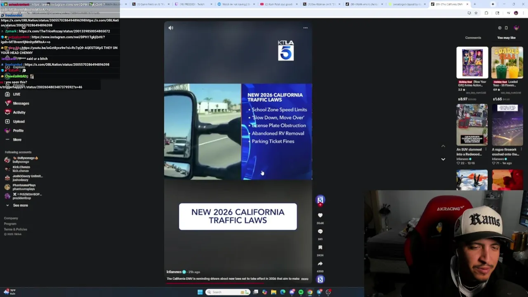This screenshot has width=528, height=297.
Task: Open the LIVE icon in the sidebar
Action: point(7,94)
